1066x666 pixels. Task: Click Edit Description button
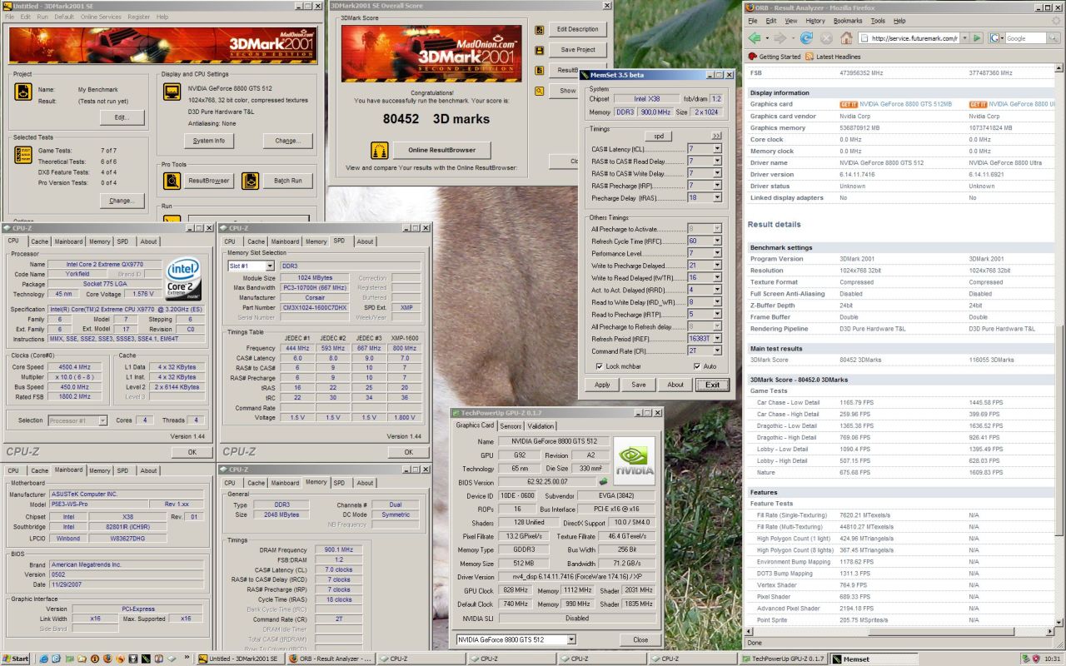pos(578,29)
